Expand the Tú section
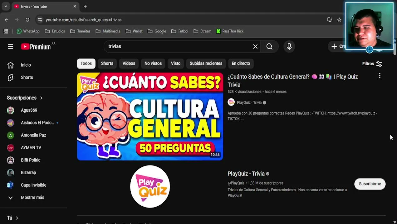The height and width of the screenshot is (224, 397). [x=12, y=218]
